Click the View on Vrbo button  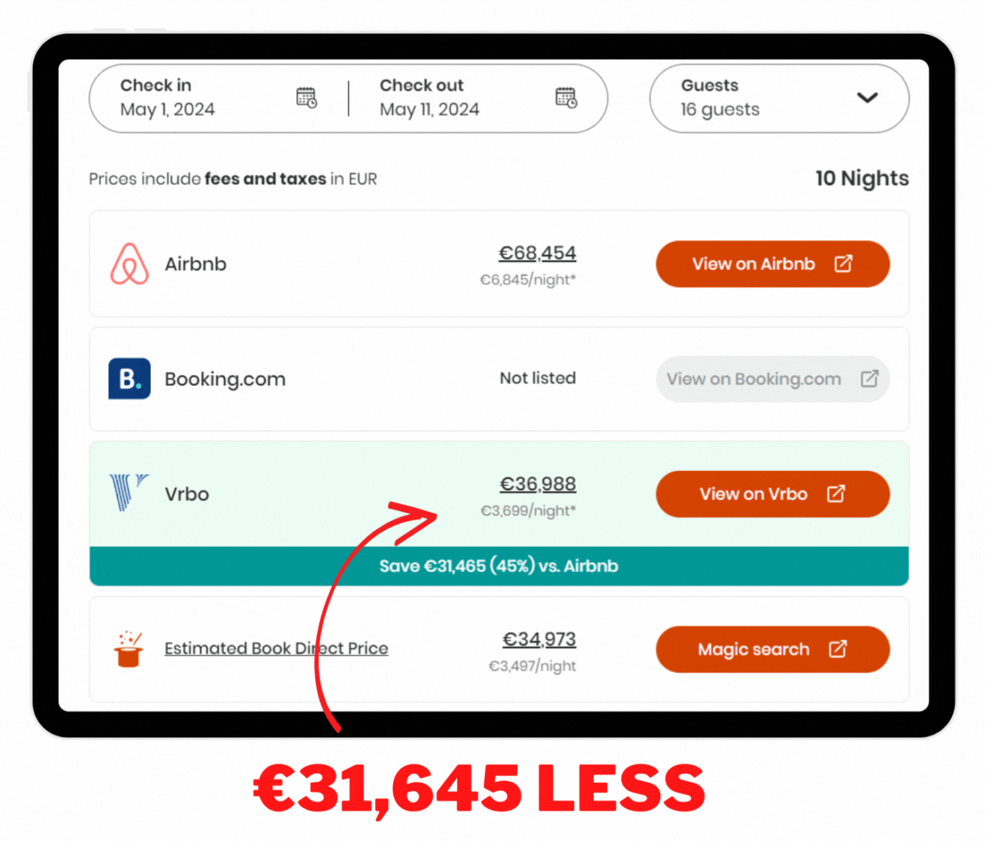pyautogui.click(x=773, y=494)
